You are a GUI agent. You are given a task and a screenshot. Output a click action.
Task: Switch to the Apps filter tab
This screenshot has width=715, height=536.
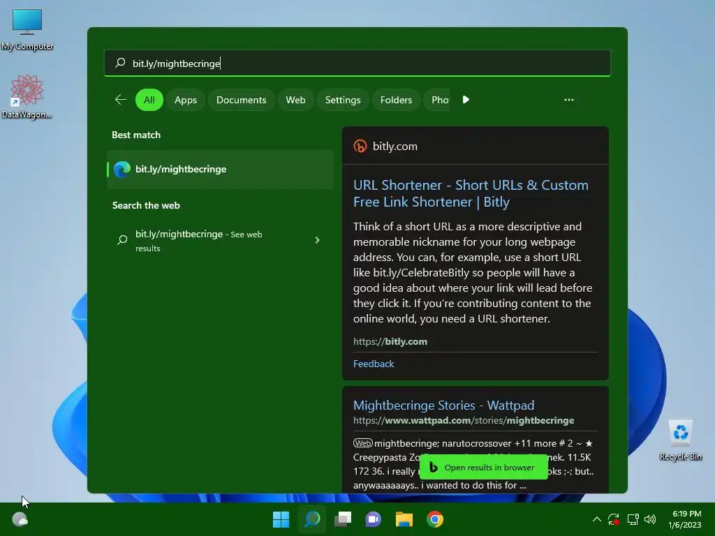click(186, 100)
